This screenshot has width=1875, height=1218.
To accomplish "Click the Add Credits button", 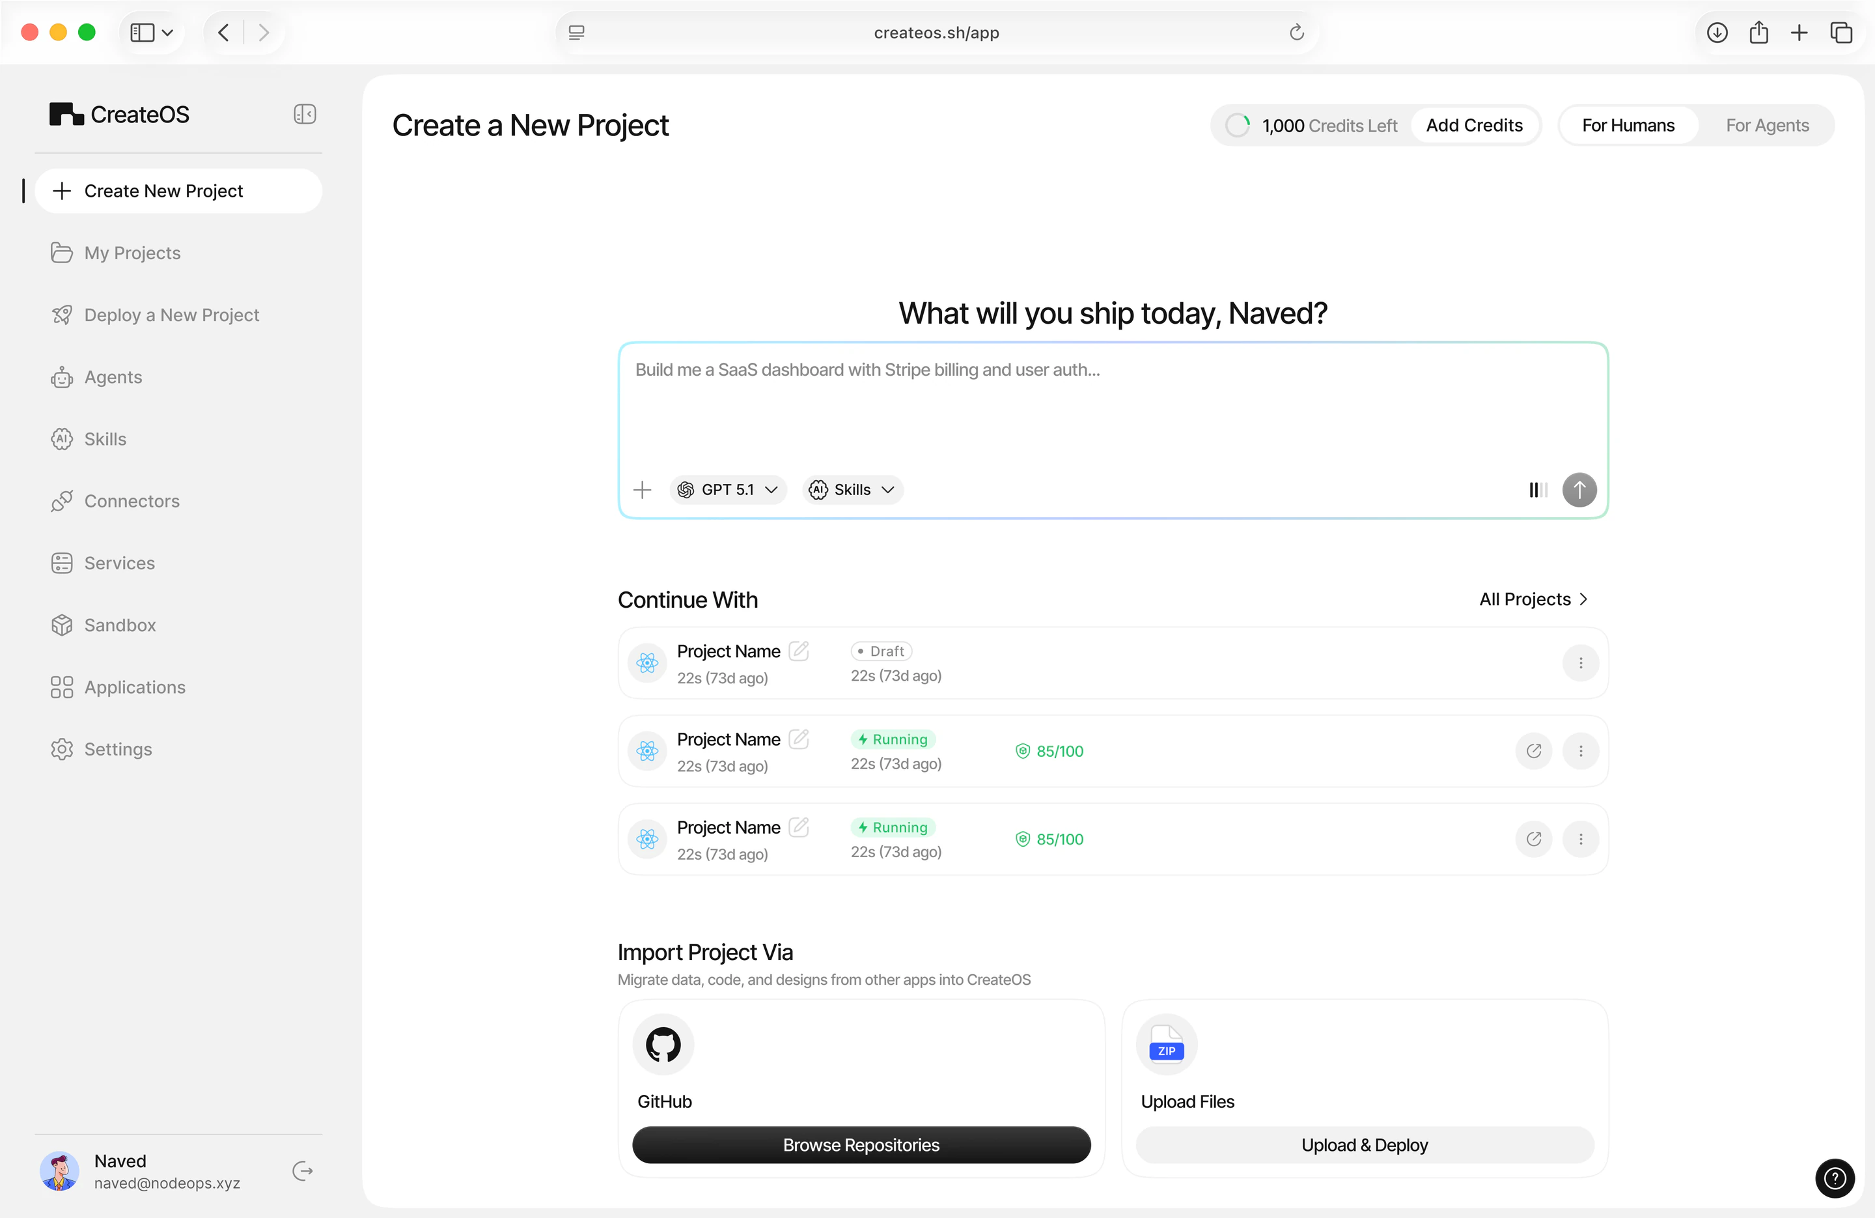I will point(1473,125).
